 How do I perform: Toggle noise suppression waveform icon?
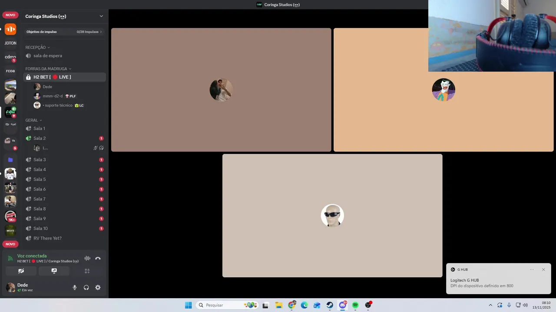click(87, 258)
